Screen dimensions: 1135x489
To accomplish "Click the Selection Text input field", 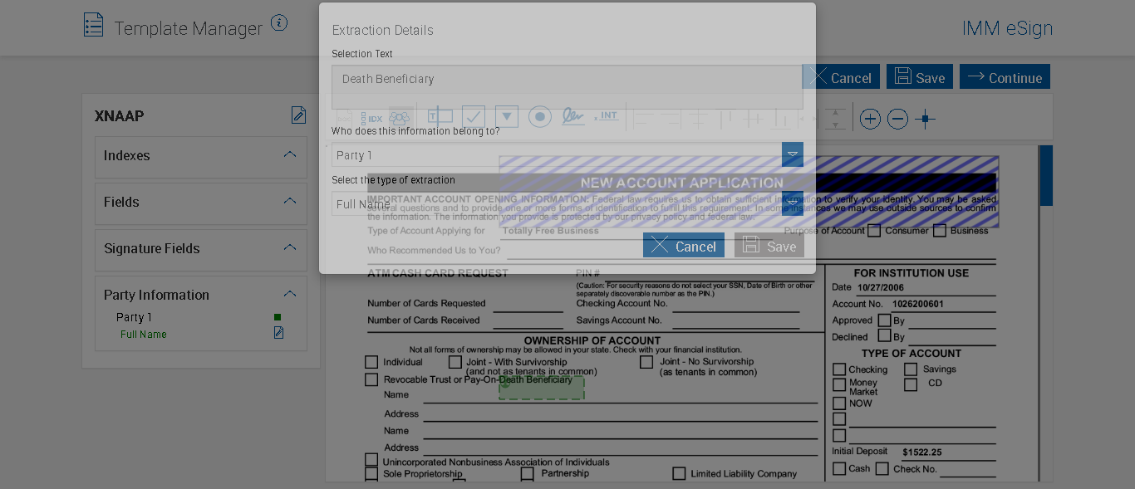I will point(567,87).
